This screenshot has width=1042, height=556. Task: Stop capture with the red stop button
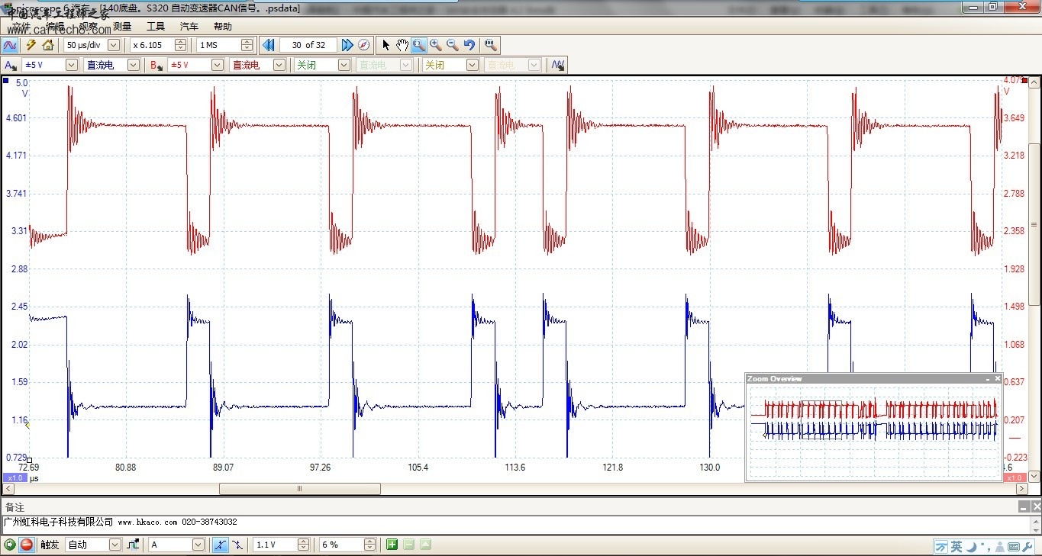[x=27, y=545]
